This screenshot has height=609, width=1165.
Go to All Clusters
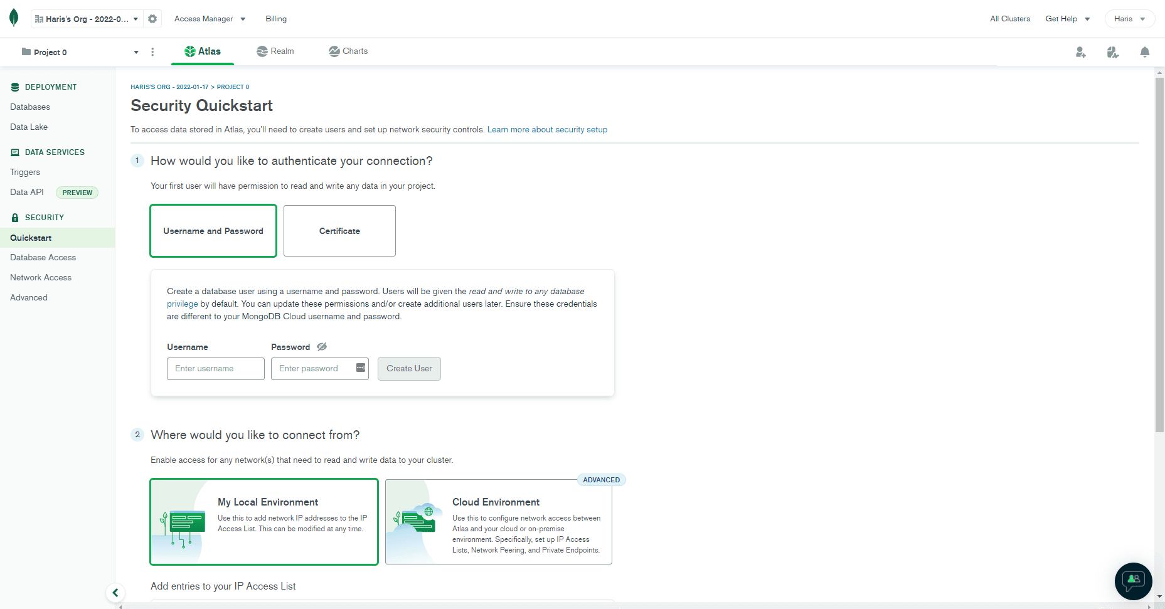click(1010, 19)
